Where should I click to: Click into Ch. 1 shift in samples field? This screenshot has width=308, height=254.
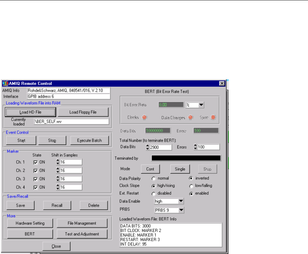(x=71, y=162)
